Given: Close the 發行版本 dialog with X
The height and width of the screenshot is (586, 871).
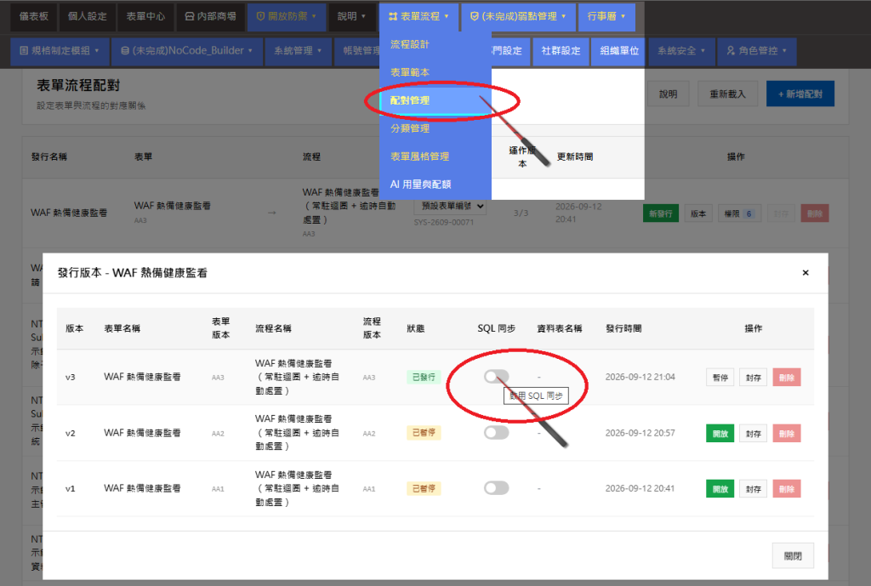Looking at the screenshot, I should 806,273.
